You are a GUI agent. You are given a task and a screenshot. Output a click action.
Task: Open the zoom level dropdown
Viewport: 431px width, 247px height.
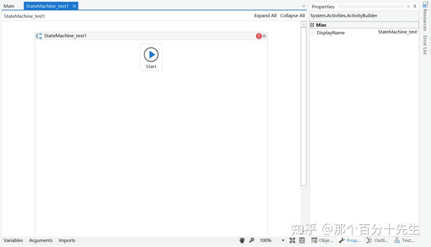(283, 240)
